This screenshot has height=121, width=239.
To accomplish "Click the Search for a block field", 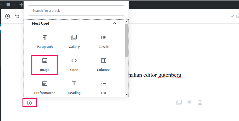I will coord(76,10).
